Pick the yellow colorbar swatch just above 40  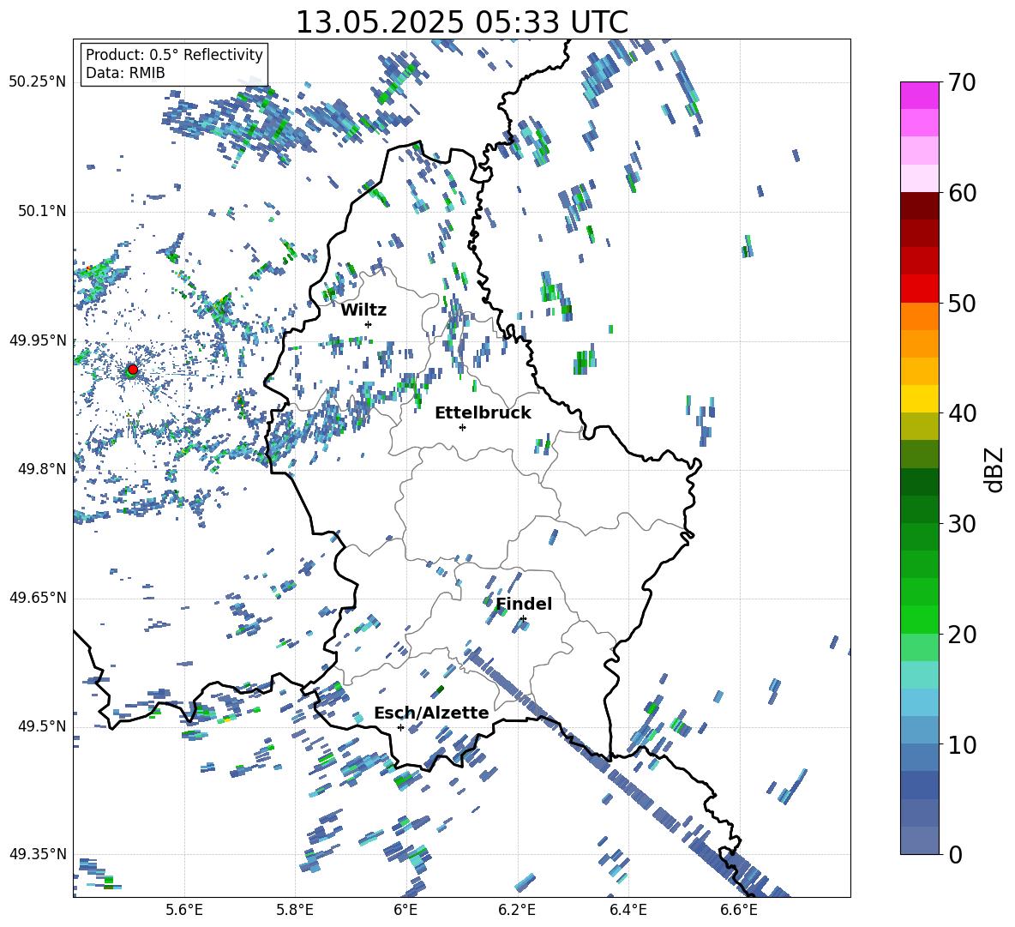[920, 400]
